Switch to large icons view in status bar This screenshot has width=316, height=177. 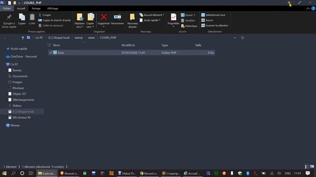312,167
